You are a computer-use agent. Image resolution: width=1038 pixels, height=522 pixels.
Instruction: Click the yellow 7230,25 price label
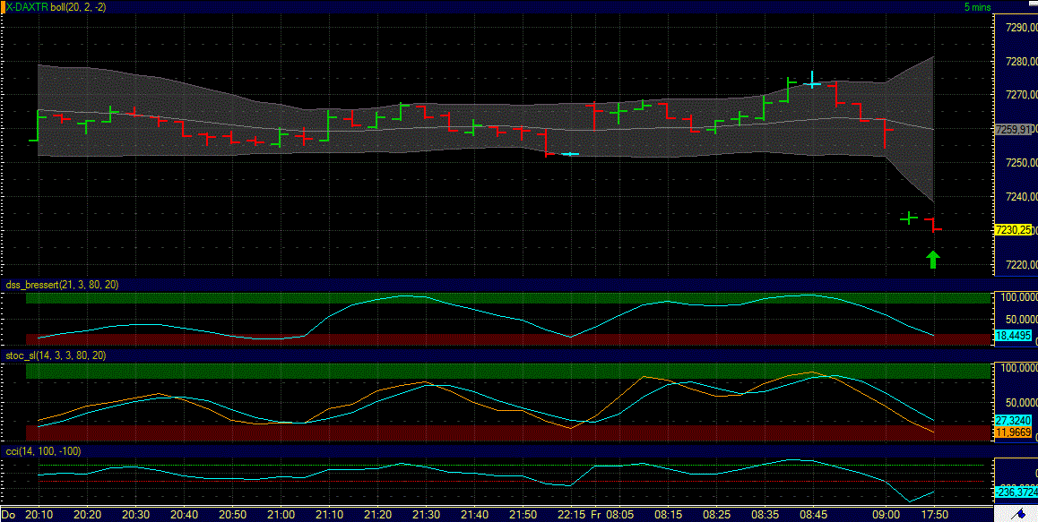(x=1014, y=229)
